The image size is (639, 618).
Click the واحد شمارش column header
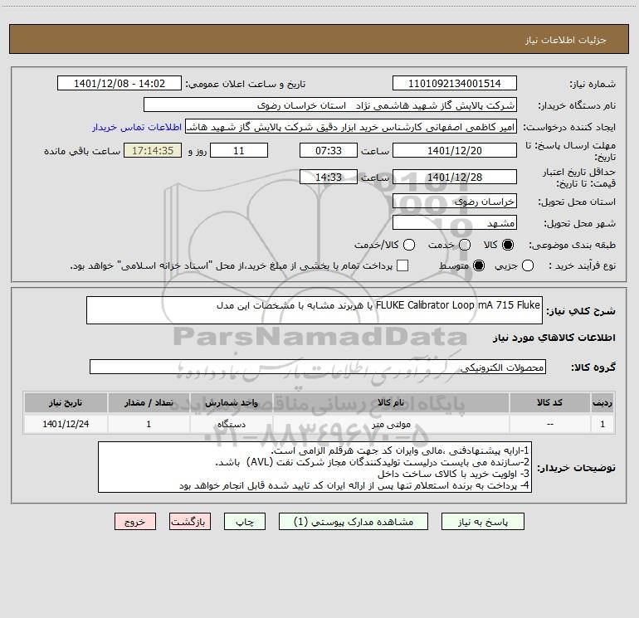(231, 403)
